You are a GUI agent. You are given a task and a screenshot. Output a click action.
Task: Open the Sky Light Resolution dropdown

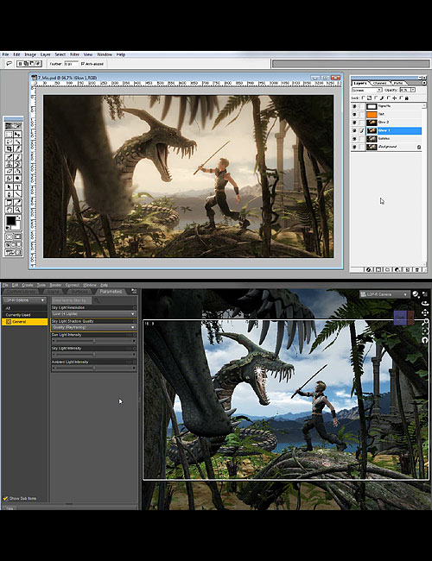94,314
